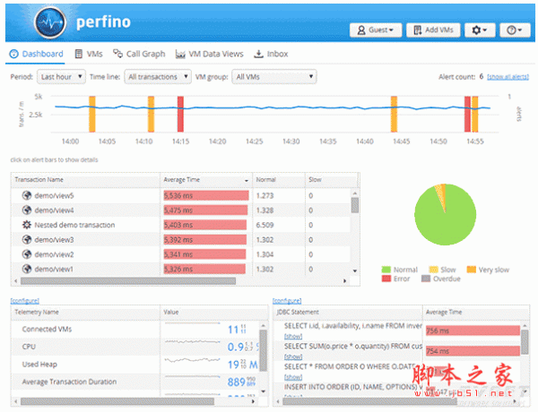
Task: Click configure link above telemetry table
Action: click(x=25, y=301)
